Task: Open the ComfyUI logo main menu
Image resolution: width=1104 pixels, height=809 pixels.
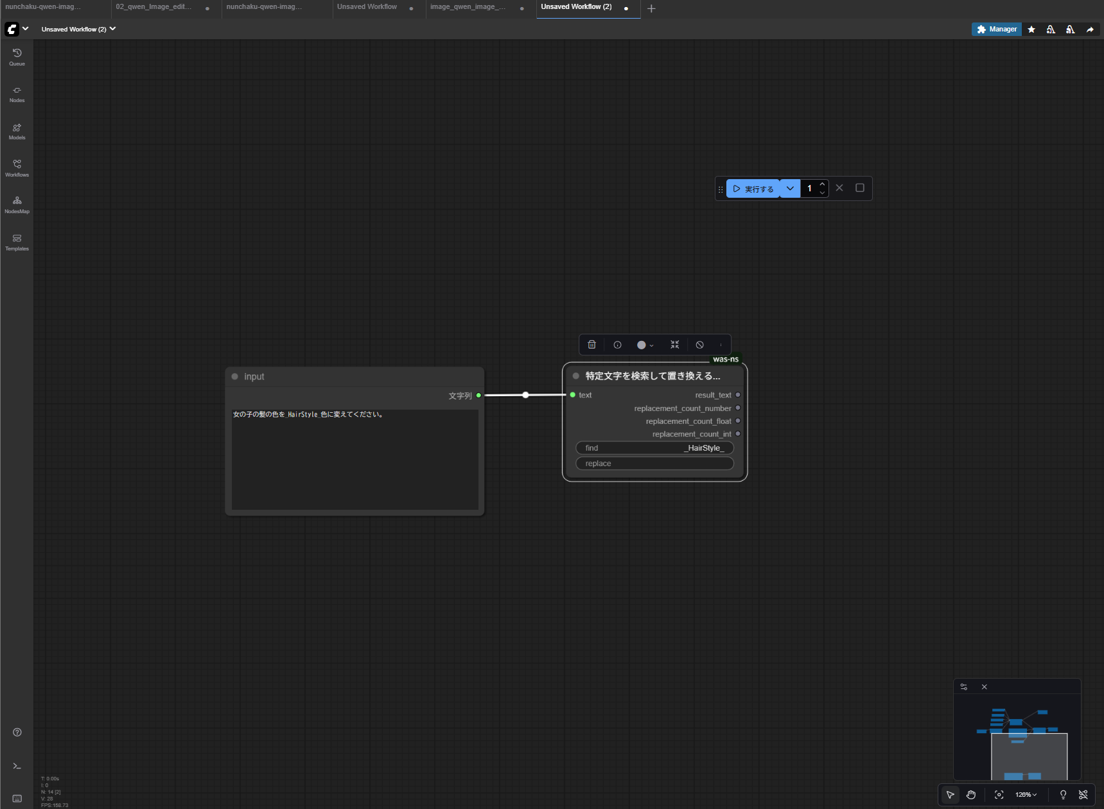Action: pyautogui.click(x=12, y=29)
